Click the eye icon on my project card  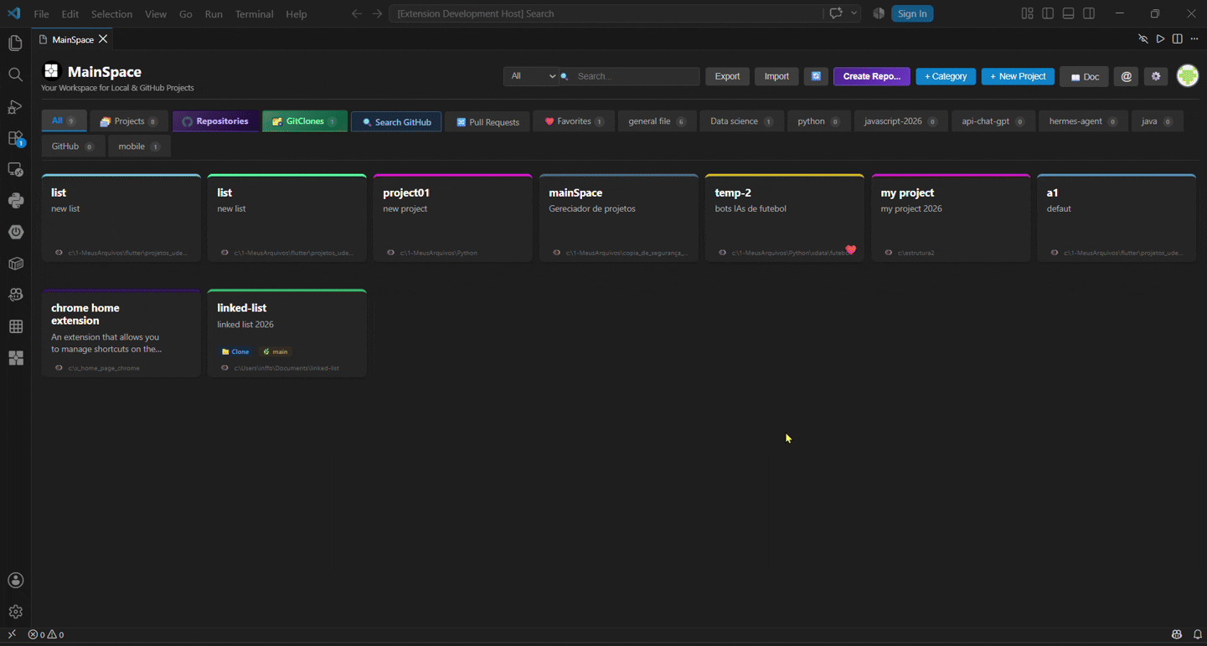point(888,252)
